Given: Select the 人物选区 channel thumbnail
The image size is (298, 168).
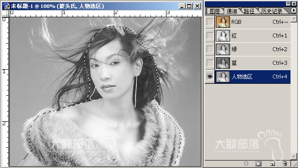Looking at the screenshot, I should [223, 77].
